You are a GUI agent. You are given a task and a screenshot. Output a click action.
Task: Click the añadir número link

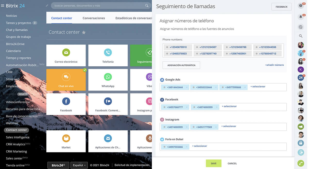pyautogui.click(x=274, y=65)
